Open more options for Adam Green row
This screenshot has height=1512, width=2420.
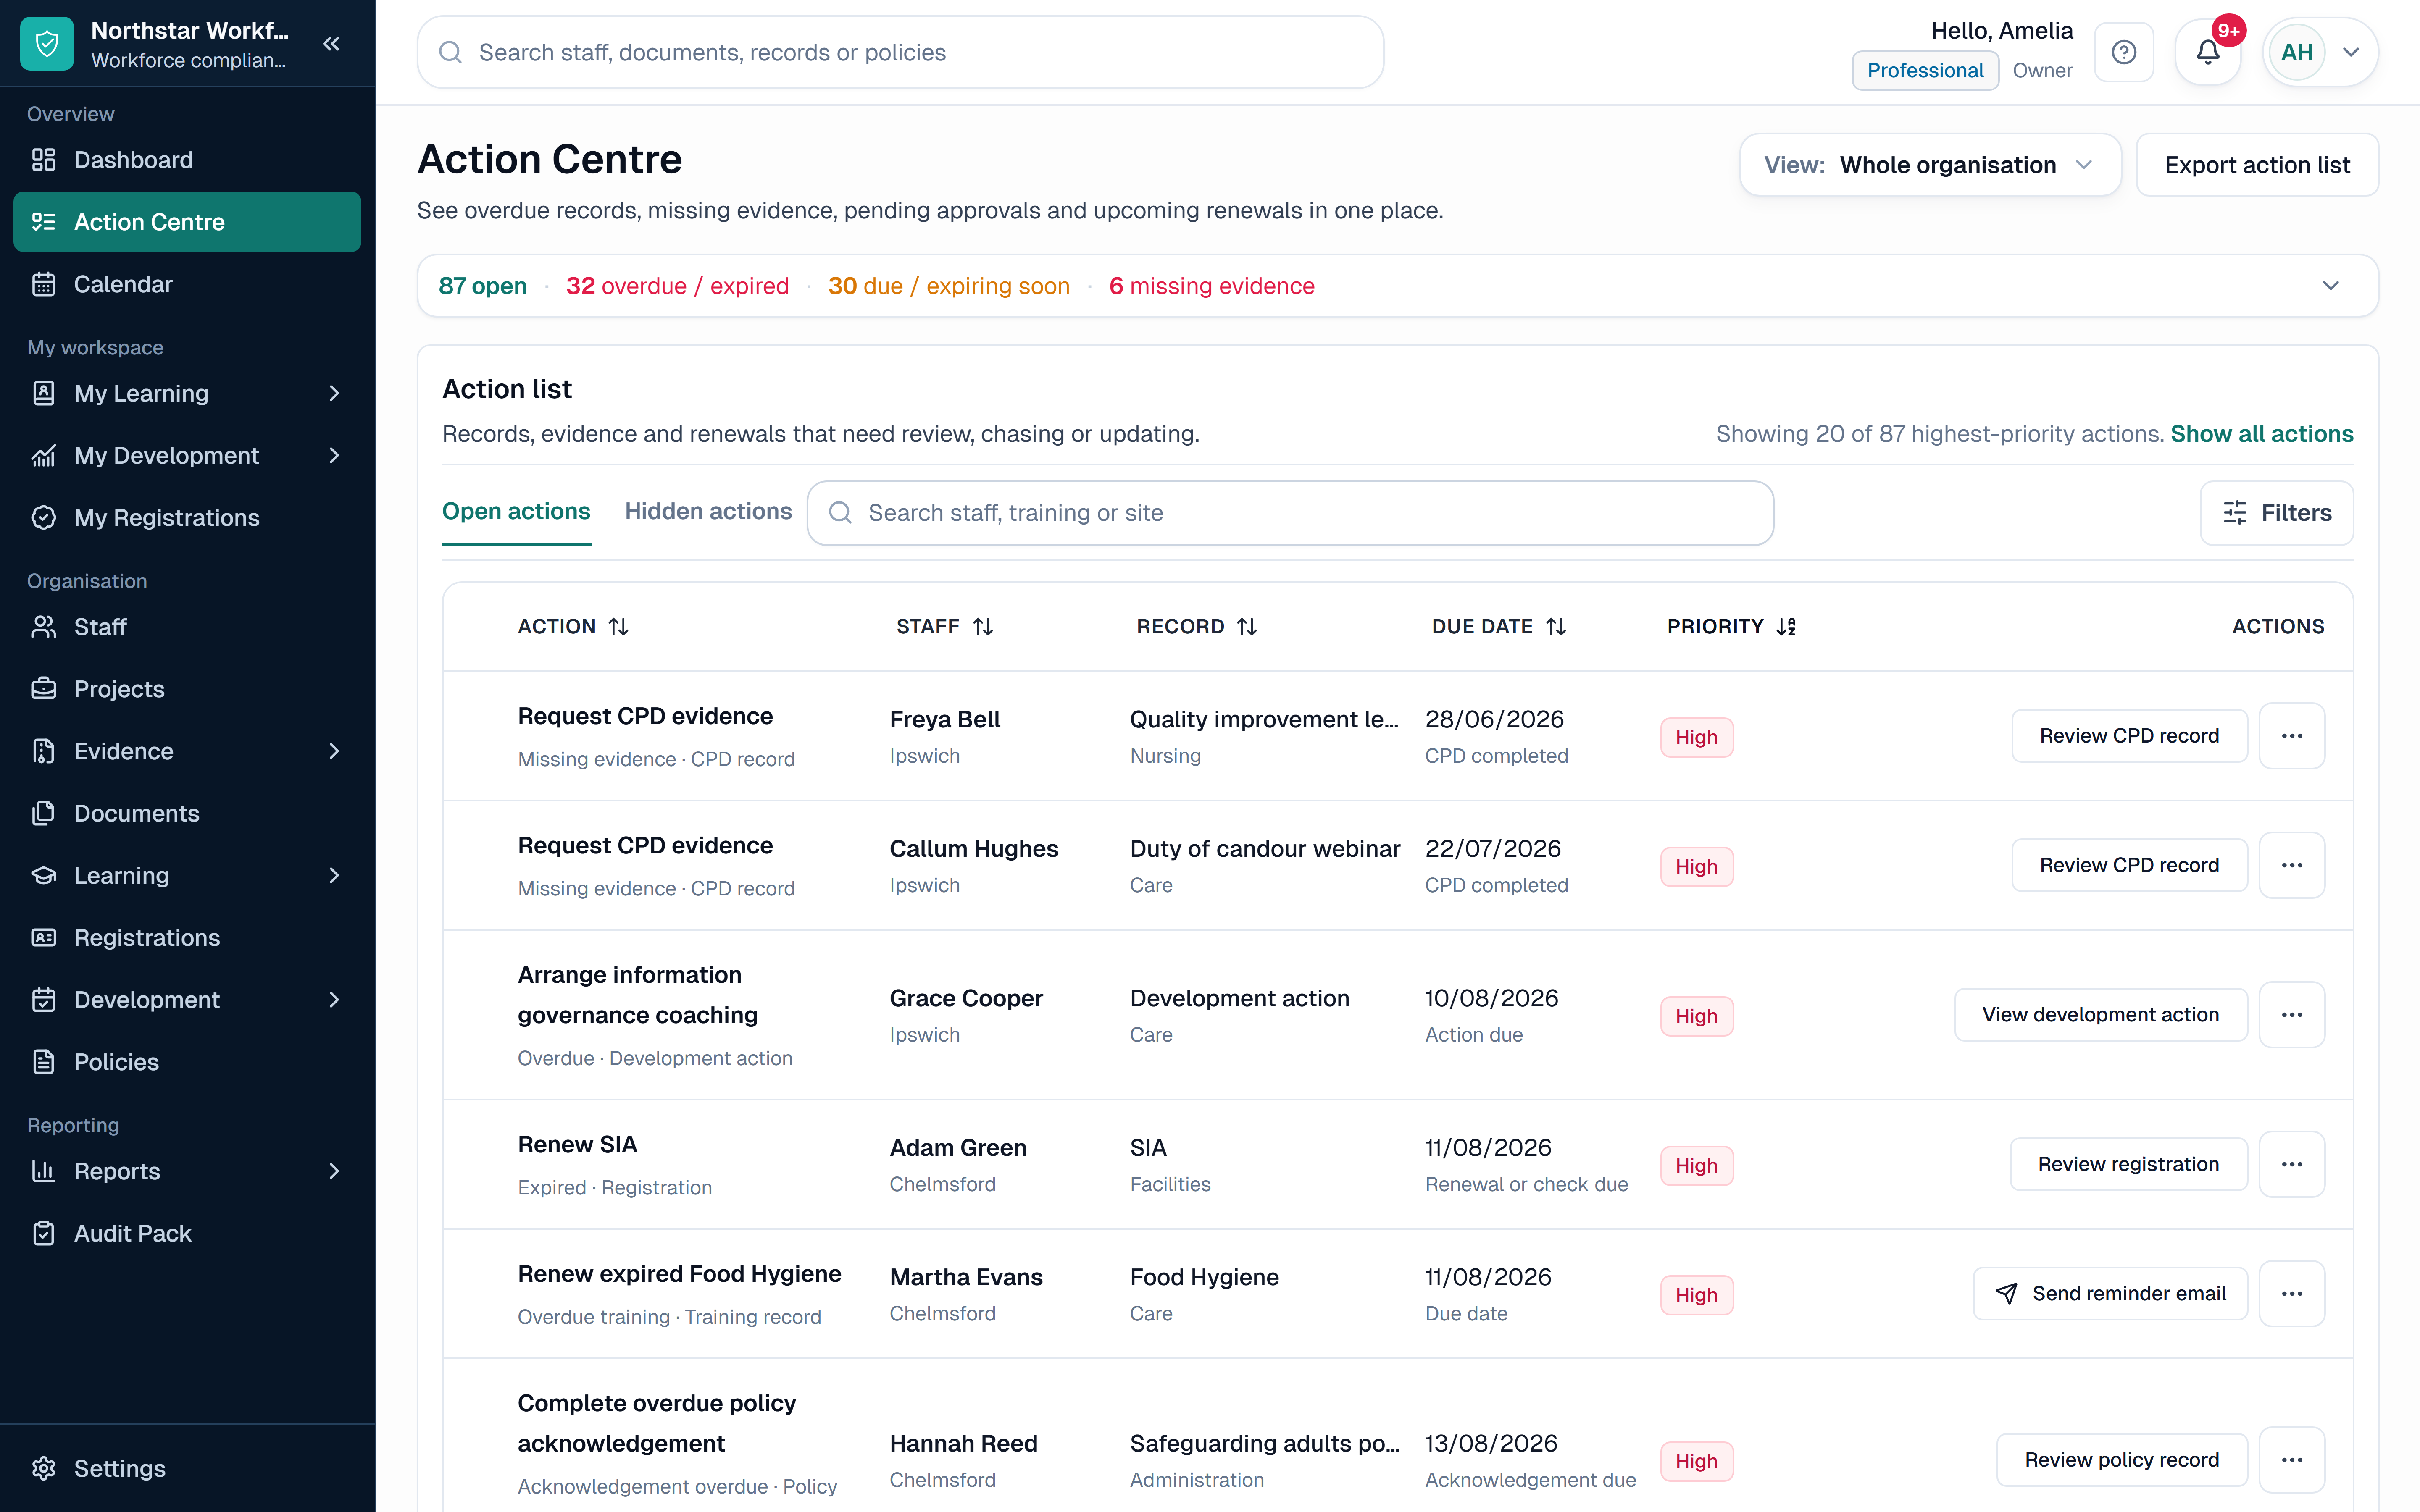pos(2292,1164)
